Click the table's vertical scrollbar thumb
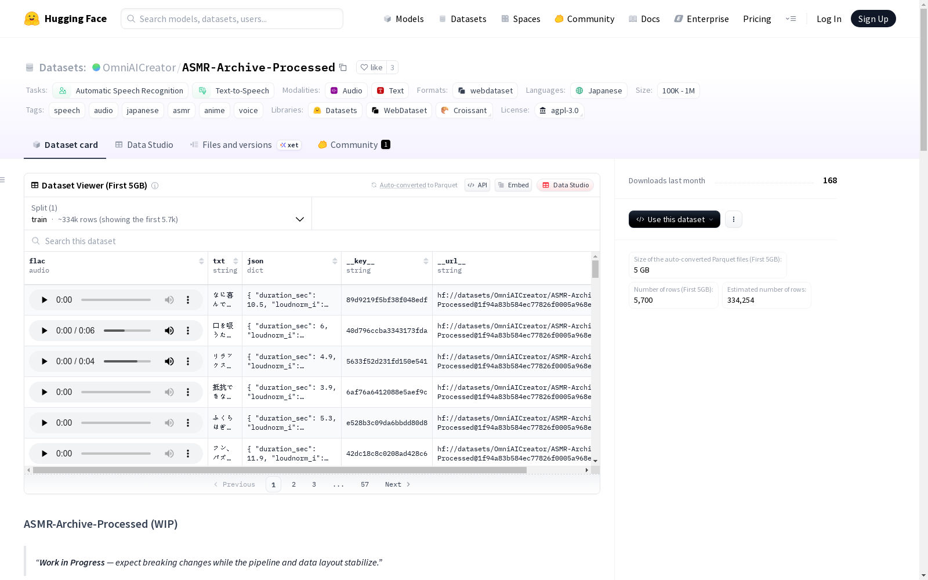Screen dimensions: 928x580 [595, 269]
